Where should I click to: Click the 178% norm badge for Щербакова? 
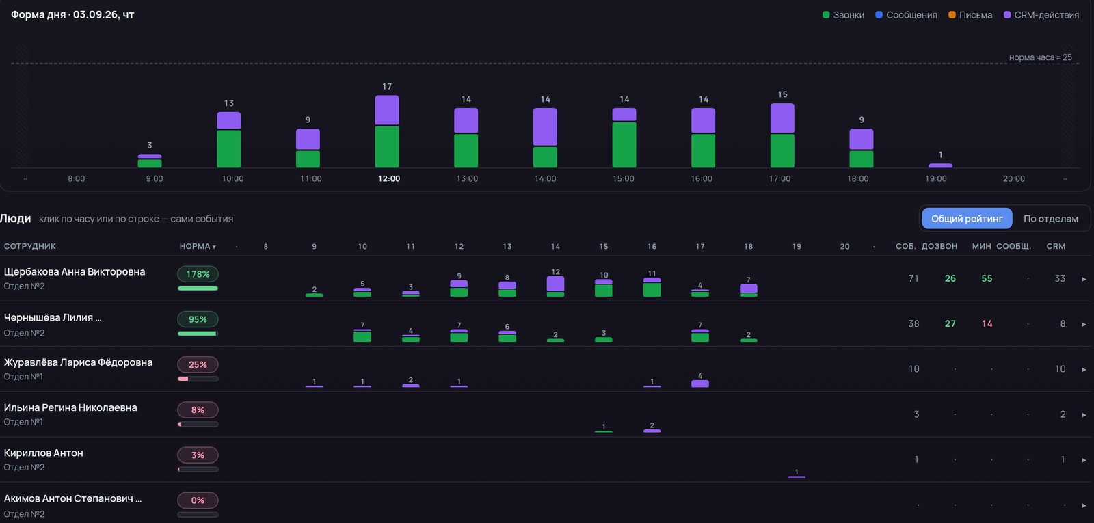click(198, 274)
